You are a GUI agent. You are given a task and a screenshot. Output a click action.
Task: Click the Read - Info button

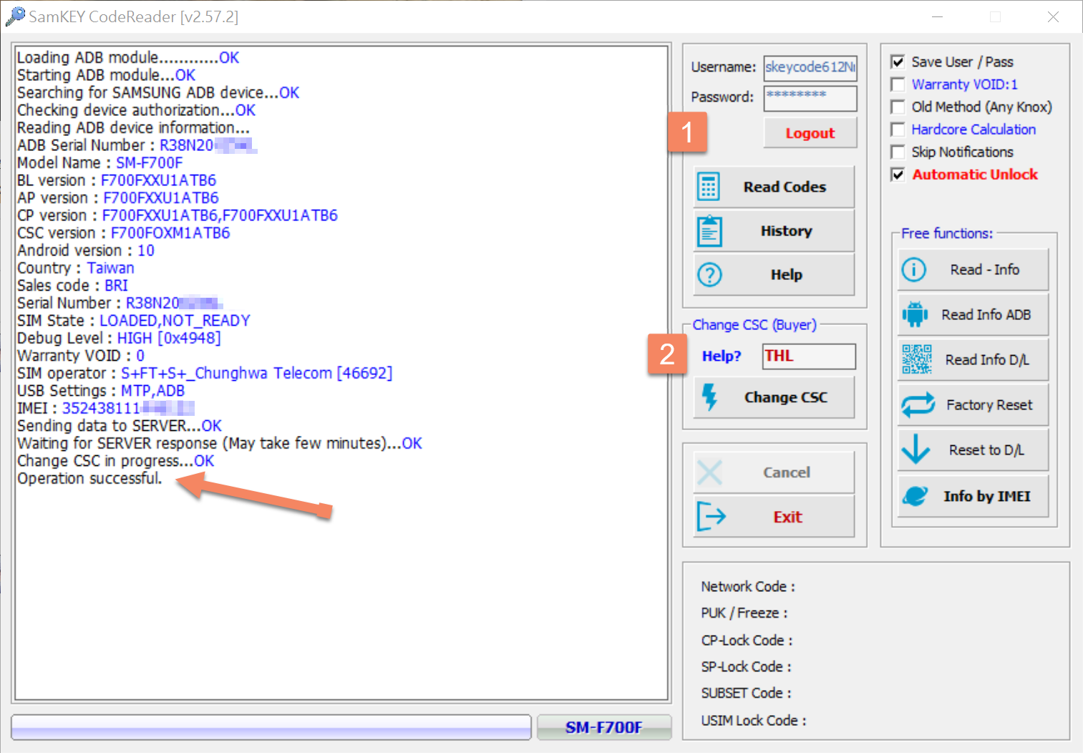point(973,270)
